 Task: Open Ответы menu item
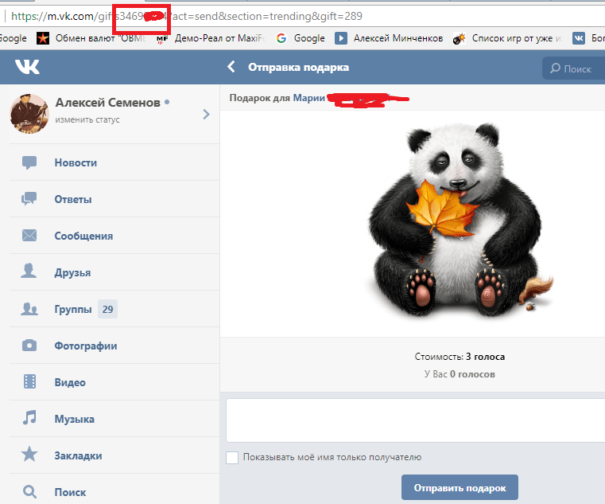[x=114, y=199]
